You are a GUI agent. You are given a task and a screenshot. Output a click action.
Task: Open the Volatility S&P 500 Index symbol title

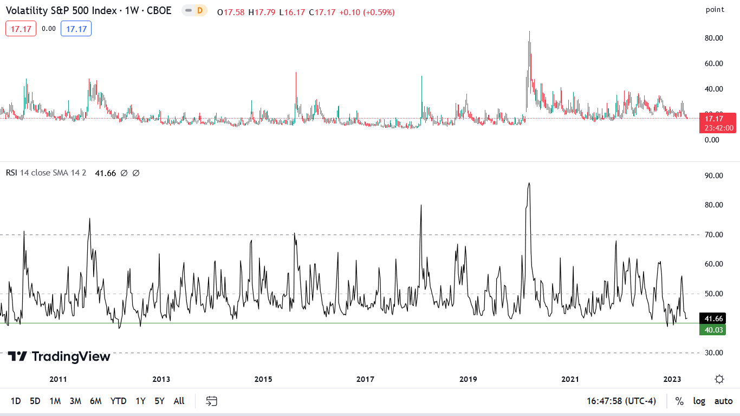pyautogui.click(x=88, y=11)
